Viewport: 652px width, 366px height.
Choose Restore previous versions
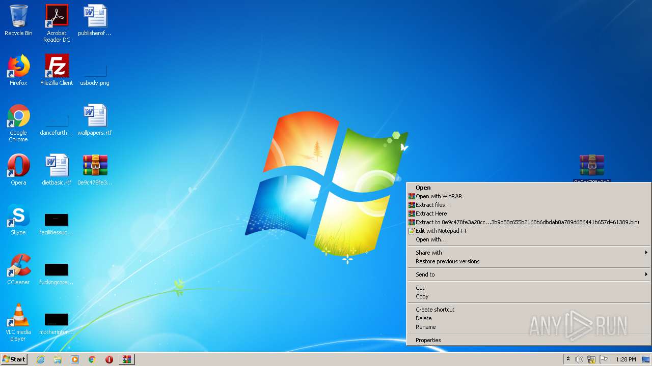[x=529, y=261]
